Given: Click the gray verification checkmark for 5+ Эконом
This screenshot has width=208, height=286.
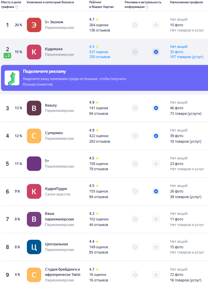Looking at the screenshot, I should pyautogui.click(x=156, y=25).
